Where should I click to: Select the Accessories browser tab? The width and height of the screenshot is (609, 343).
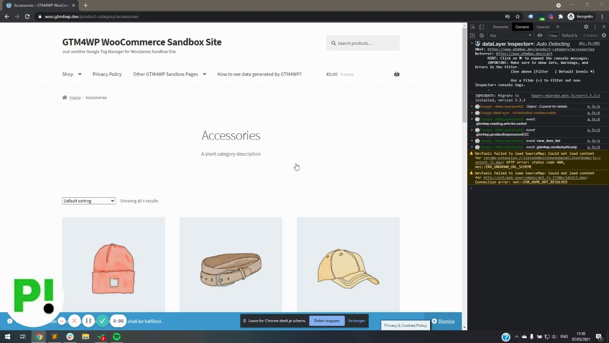point(40,5)
